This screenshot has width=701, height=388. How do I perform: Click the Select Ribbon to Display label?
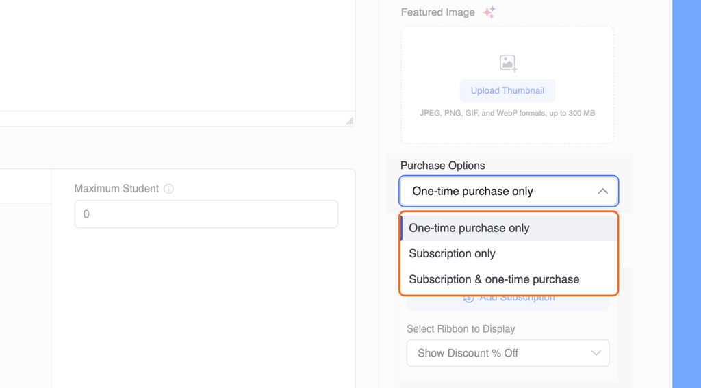tap(461, 329)
